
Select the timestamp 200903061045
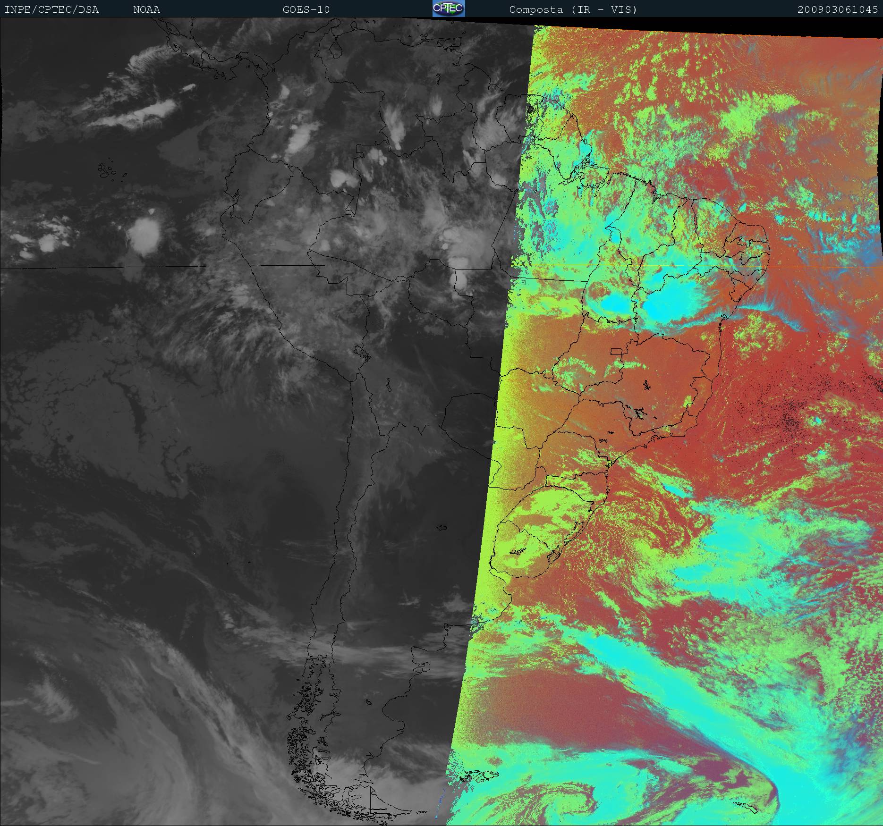[838, 9]
